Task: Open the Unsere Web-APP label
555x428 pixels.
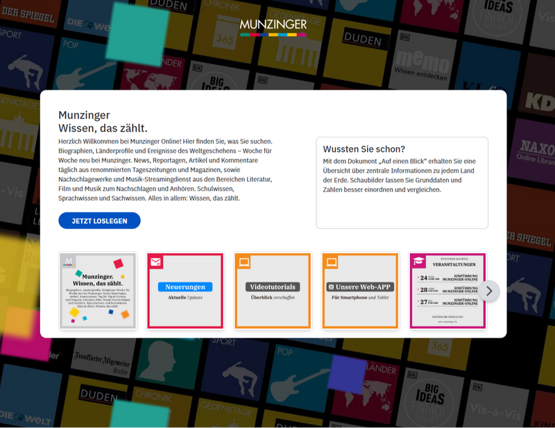Action: (360, 286)
